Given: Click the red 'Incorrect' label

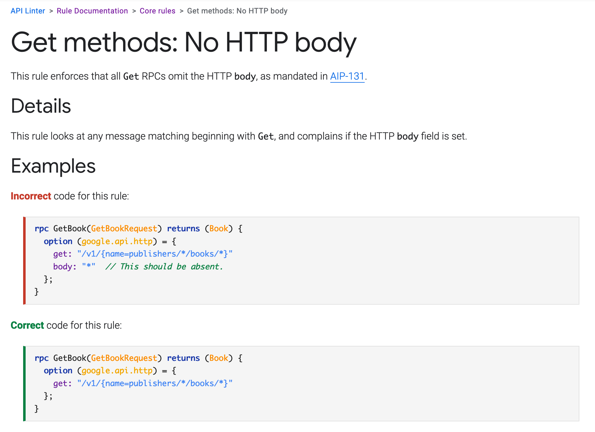Looking at the screenshot, I should [31, 196].
